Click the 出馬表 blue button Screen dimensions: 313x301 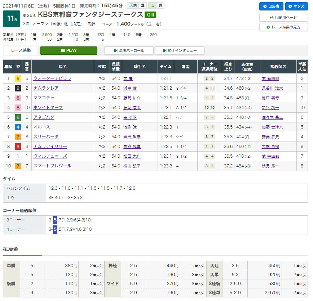point(271,6)
